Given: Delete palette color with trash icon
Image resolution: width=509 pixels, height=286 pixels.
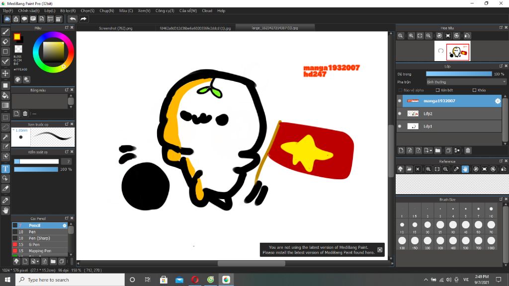Looking at the screenshot, I should [25, 114].
